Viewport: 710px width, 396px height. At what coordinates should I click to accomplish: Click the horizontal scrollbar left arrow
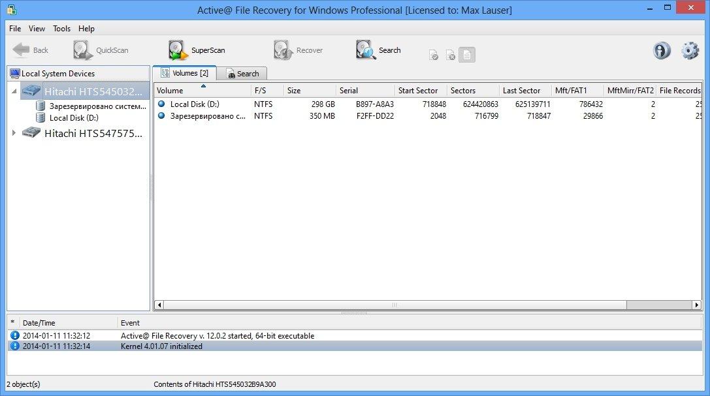[x=159, y=305]
